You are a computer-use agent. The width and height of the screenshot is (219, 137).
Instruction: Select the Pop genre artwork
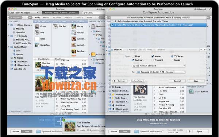coord(37,33)
